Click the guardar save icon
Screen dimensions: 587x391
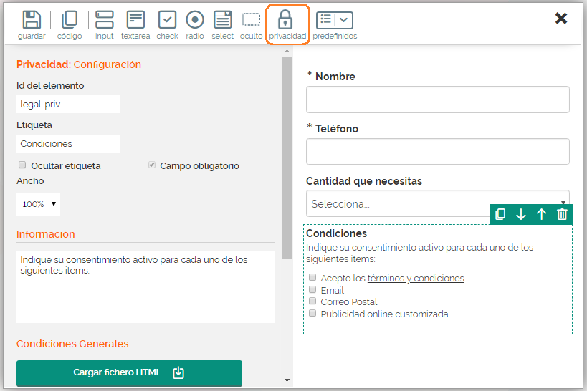coord(32,20)
